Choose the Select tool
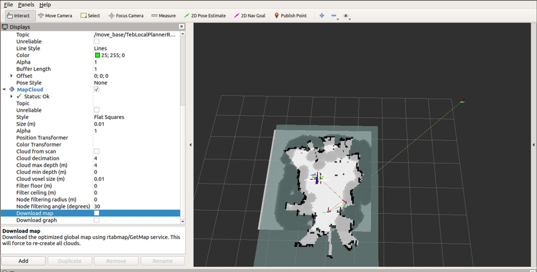Image resolution: width=537 pixels, height=272 pixels. click(90, 15)
